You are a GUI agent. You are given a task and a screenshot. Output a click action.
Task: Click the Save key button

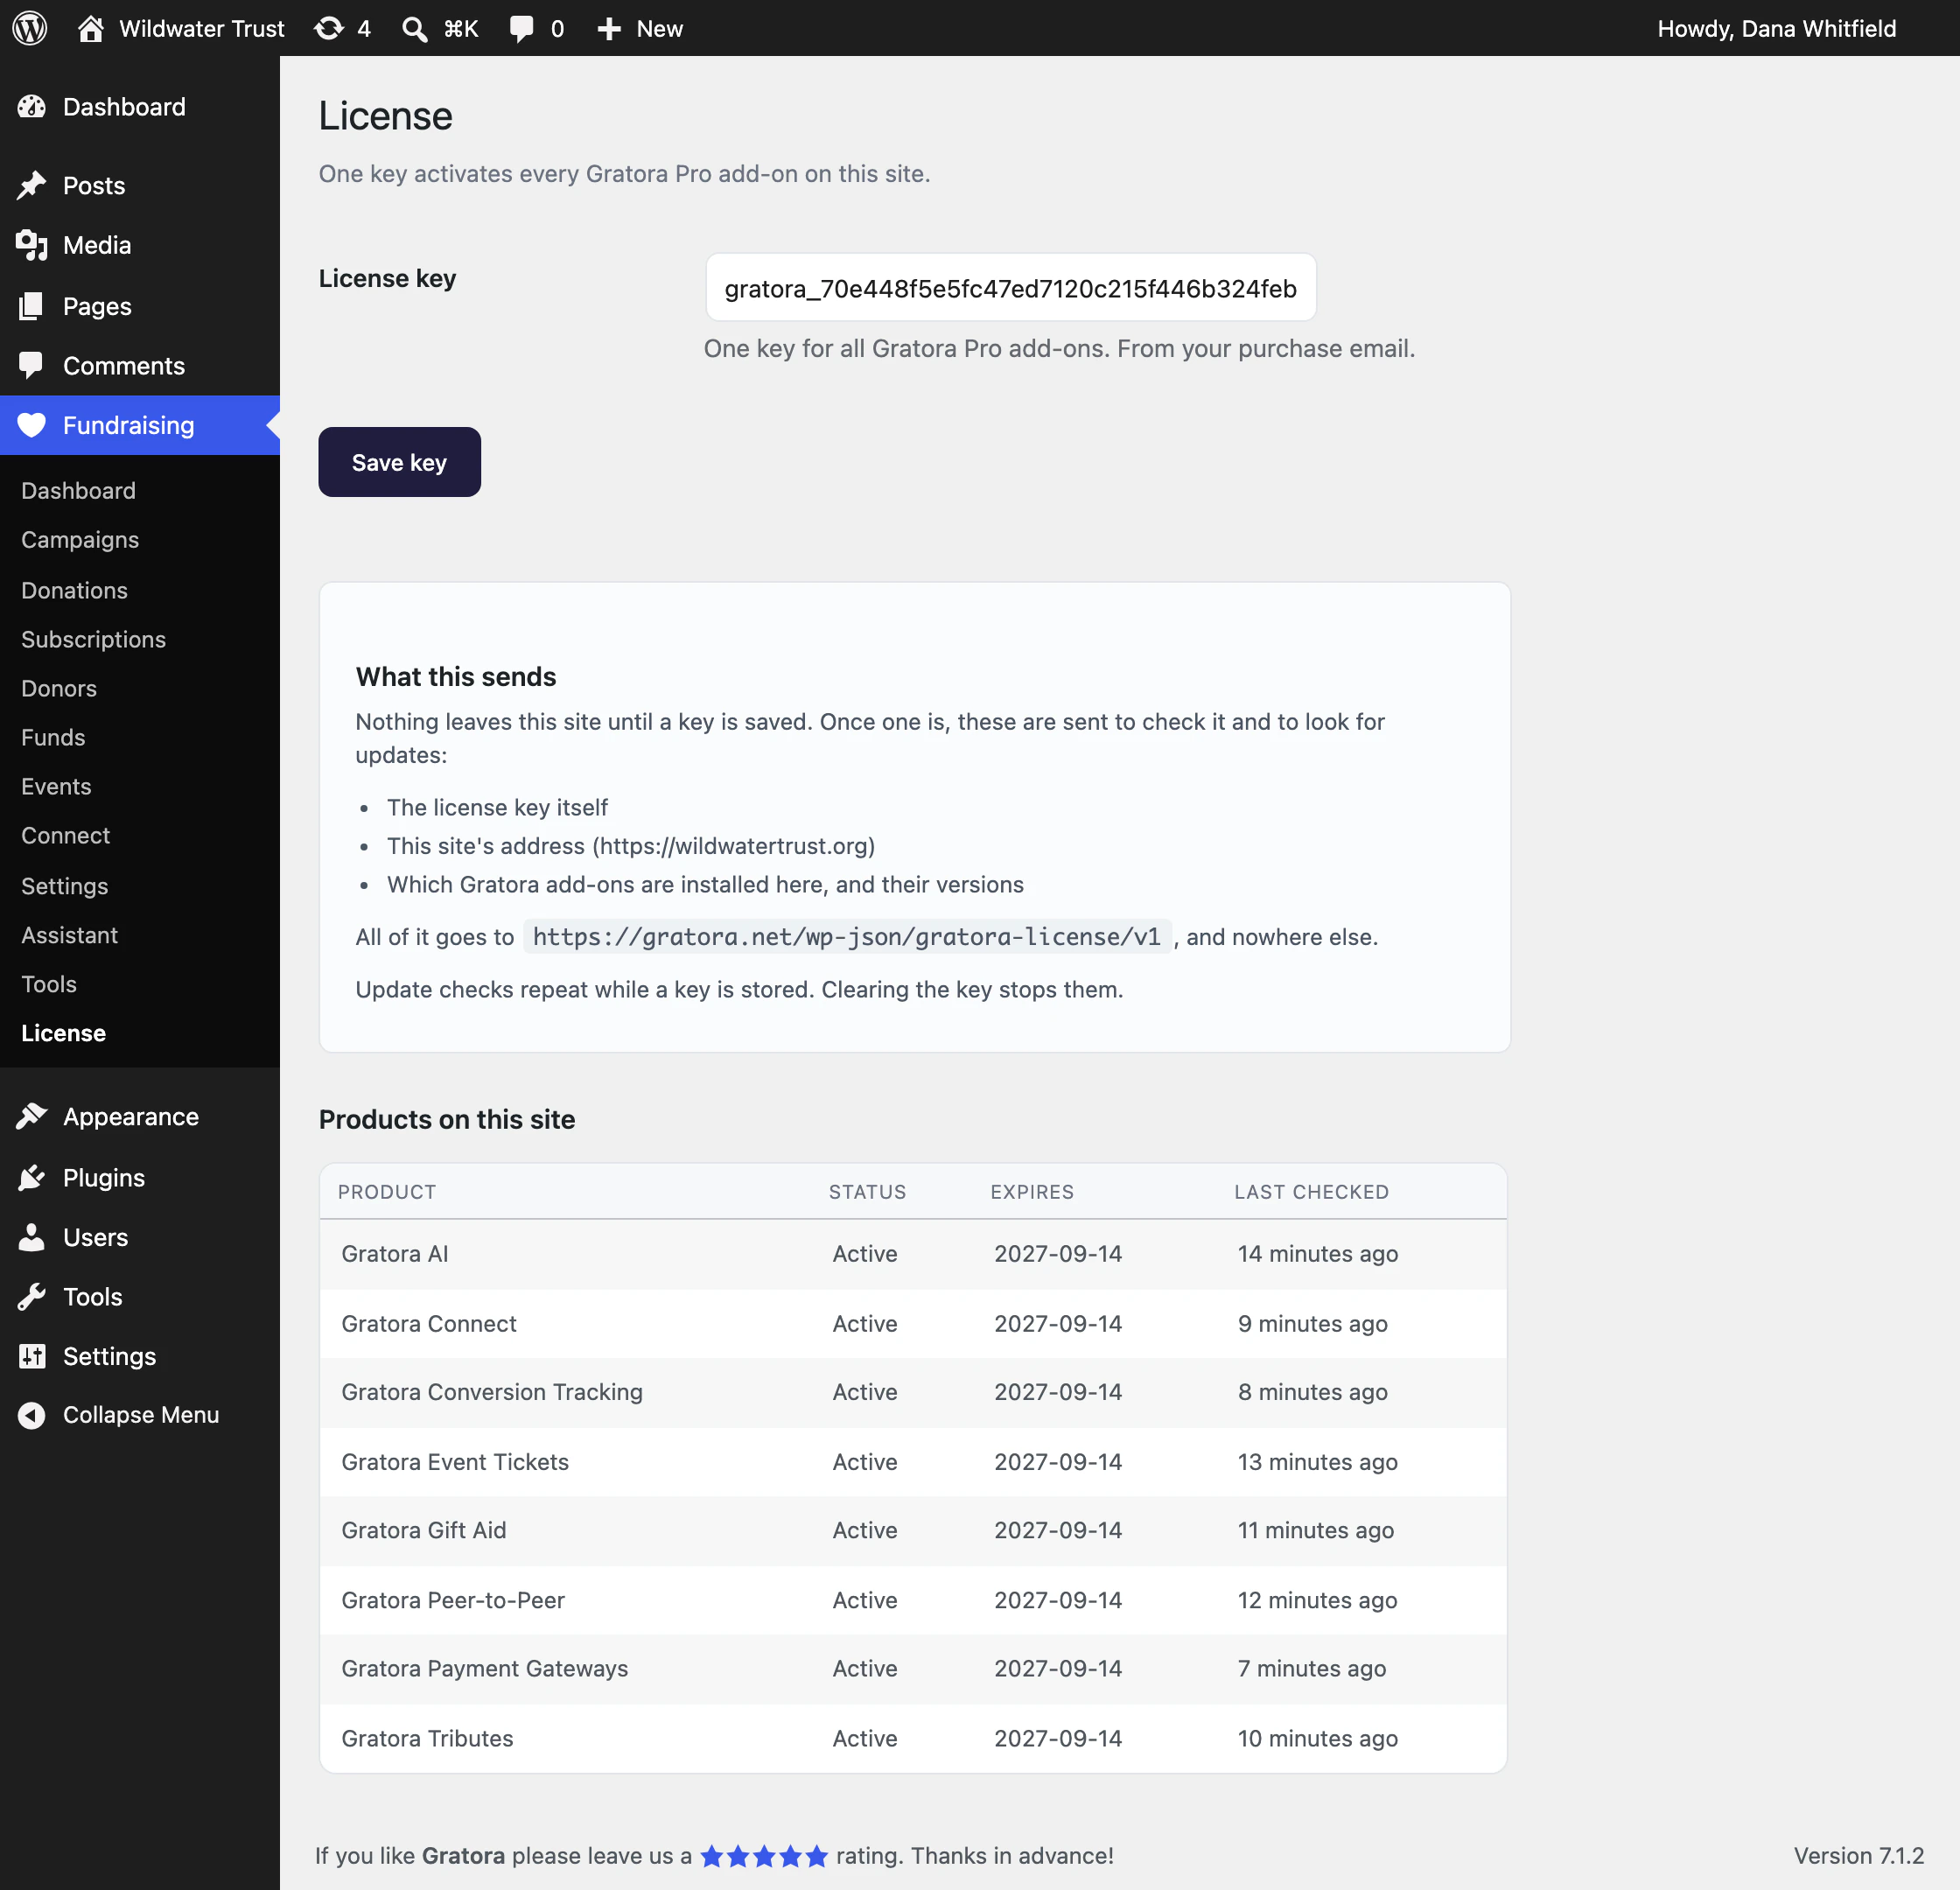[399, 462]
